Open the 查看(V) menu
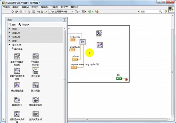The width and height of the screenshot is (176, 123). click(x=25, y=7)
